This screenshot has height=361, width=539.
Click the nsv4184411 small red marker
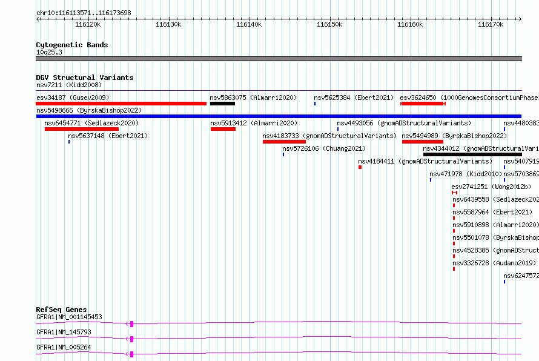[360, 167]
